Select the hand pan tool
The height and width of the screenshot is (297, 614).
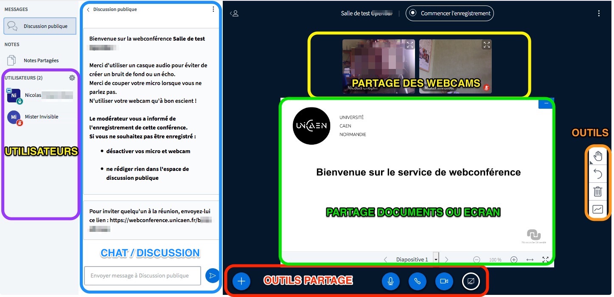coord(597,156)
